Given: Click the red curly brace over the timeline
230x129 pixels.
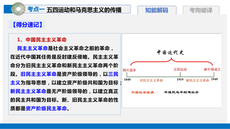Looking at the screenshot, I should 171,62.
